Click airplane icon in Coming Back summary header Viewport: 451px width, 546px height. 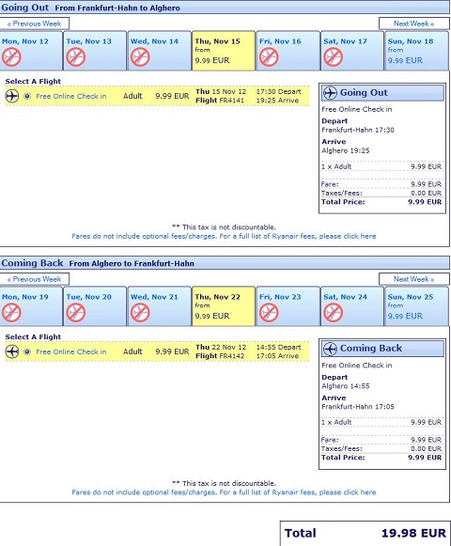330,349
